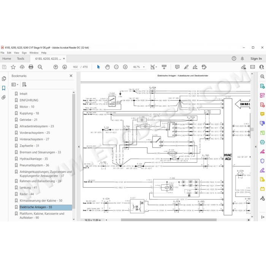
Task: Go to next page arrow
Action: click(x=65, y=67)
